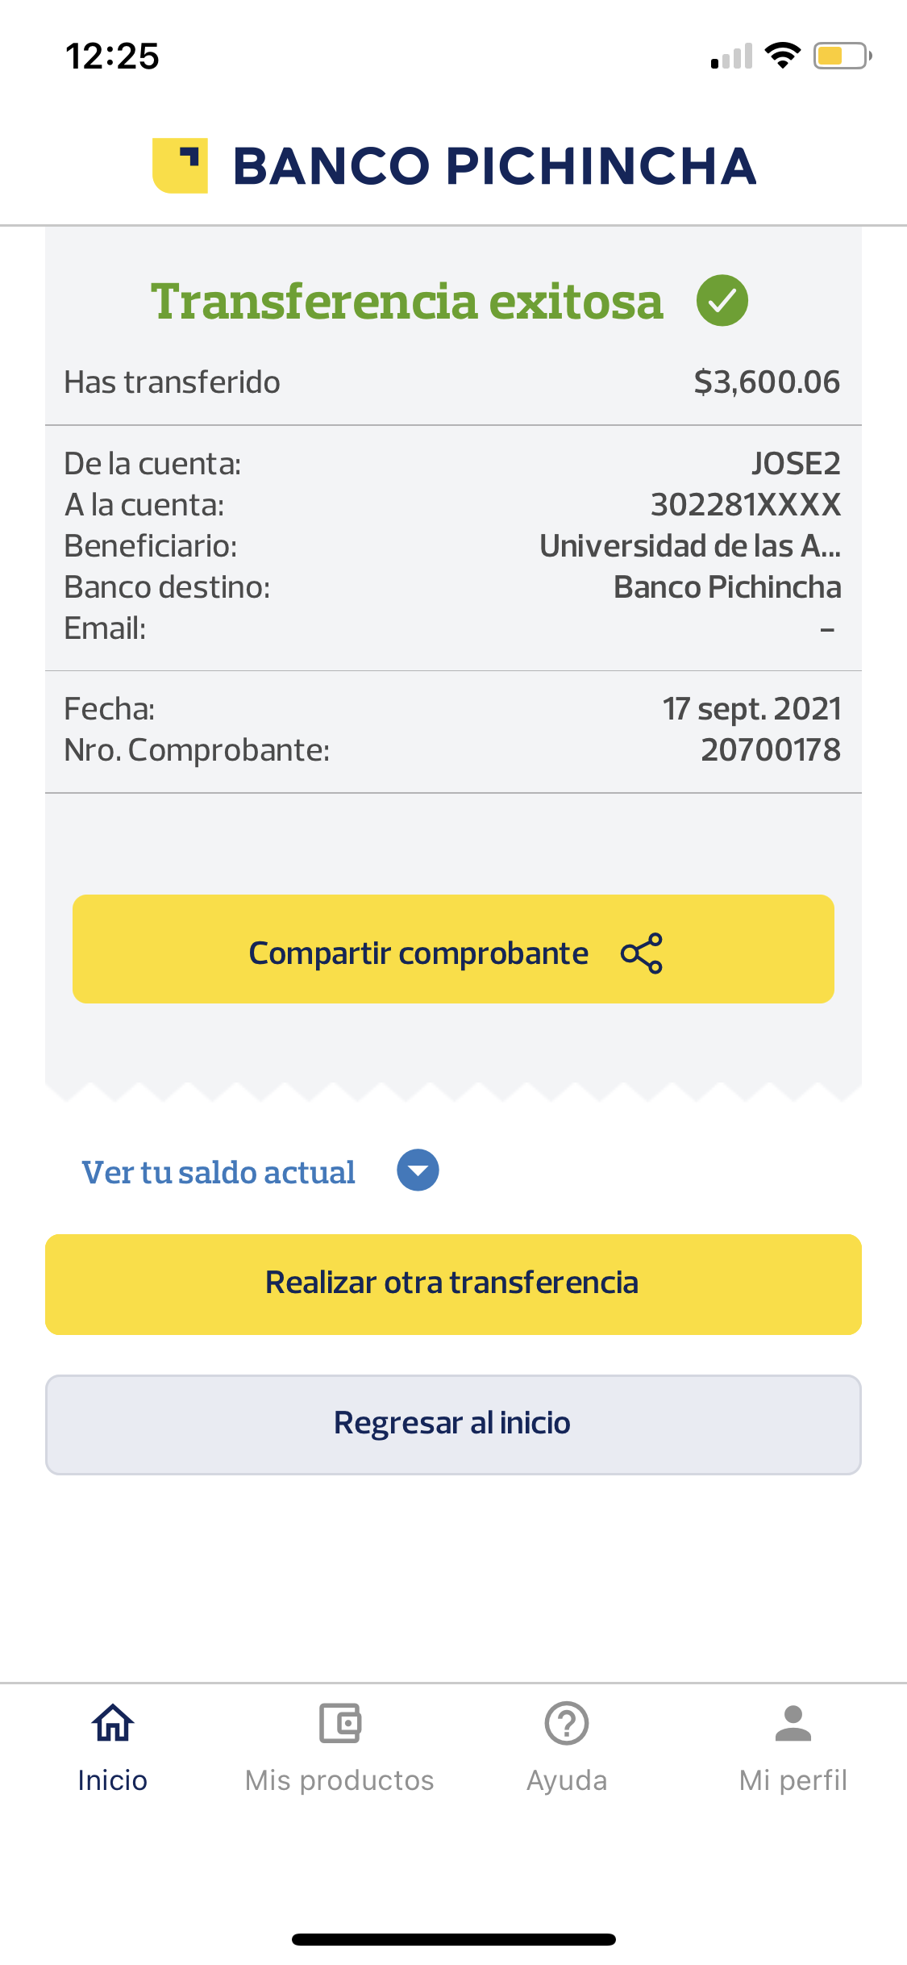This screenshot has width=907, height=1965.
Task: Tap the share icon on Compartir comprobante
Action: point(642,953)
